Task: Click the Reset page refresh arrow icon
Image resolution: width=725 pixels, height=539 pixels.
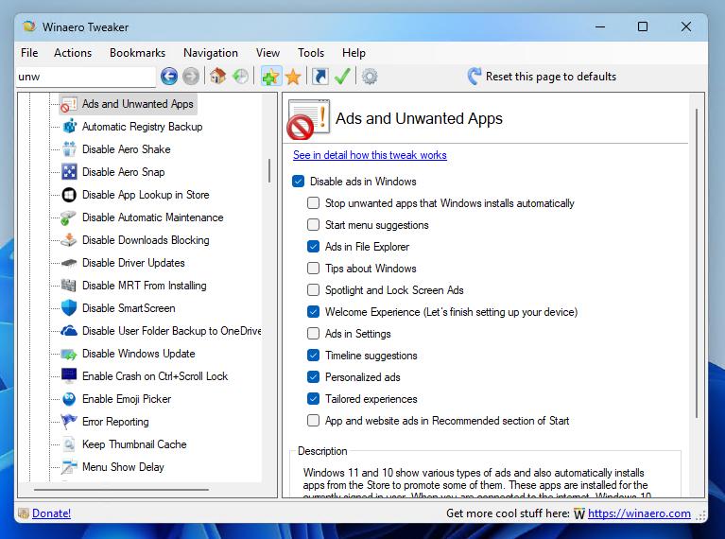Action: coord(474,77)
